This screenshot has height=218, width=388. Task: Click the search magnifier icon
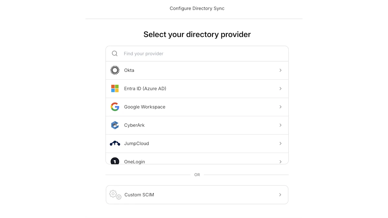click(x=115, y=53)
